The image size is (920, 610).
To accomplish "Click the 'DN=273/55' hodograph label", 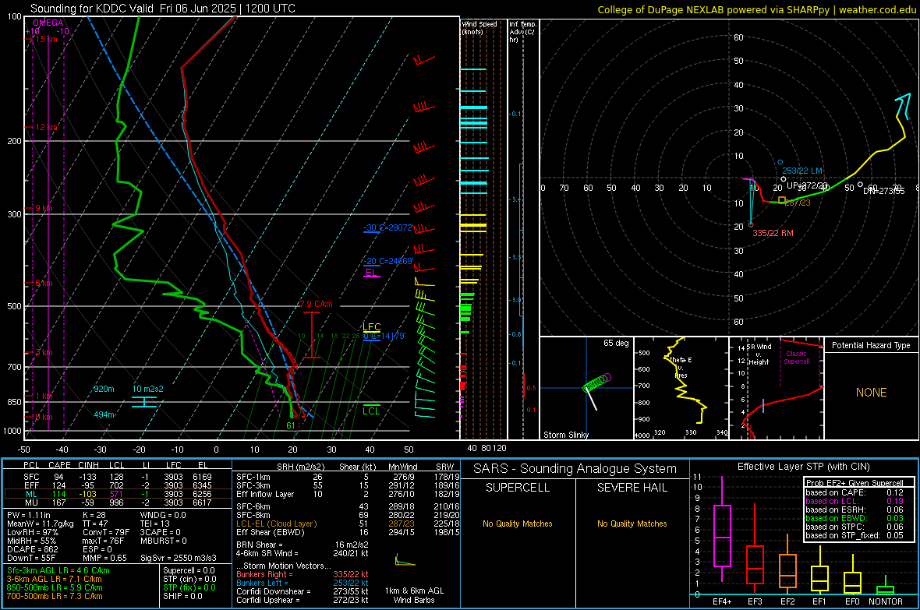I will [883, 191].
